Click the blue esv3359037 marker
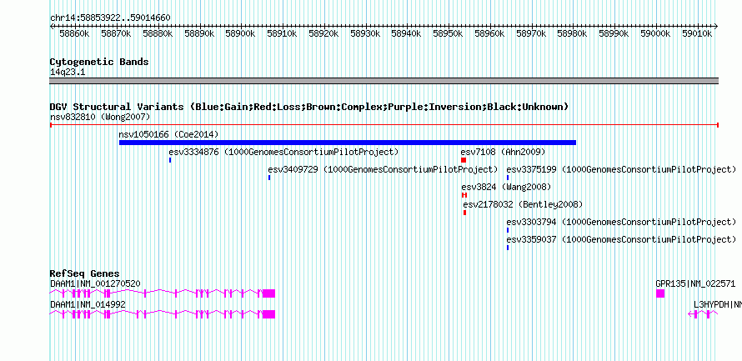This screenshot has height=361, width=742. coord(508,248)
